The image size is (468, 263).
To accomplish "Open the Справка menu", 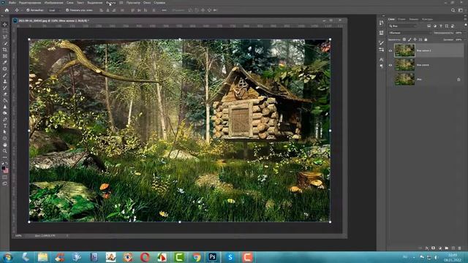I will click(159, 3).
